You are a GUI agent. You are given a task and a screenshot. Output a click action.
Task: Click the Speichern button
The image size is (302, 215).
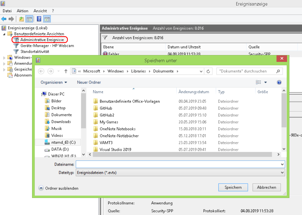[233, 187]
